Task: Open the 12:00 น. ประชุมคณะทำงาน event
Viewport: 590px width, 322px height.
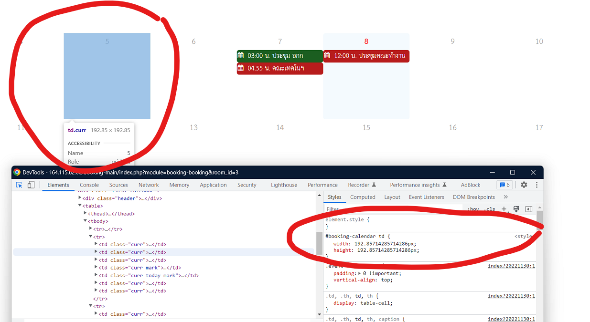Action: pos(366,56)
